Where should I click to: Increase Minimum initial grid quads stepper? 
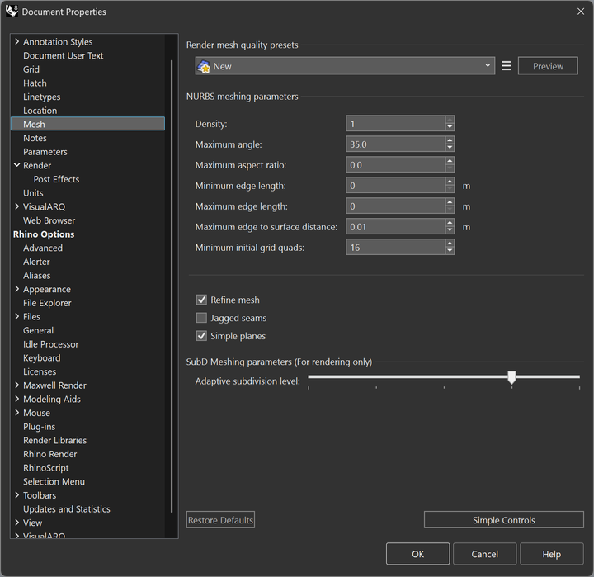pyautogui.click(x=450, y=244)
